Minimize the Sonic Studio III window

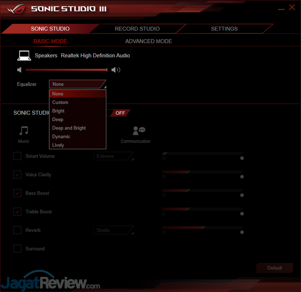281,9
